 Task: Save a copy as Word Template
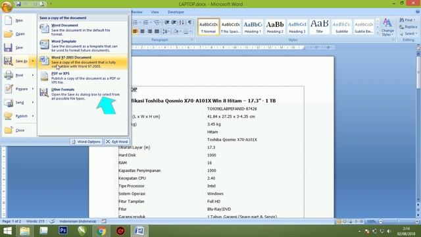tap(82, 45)
